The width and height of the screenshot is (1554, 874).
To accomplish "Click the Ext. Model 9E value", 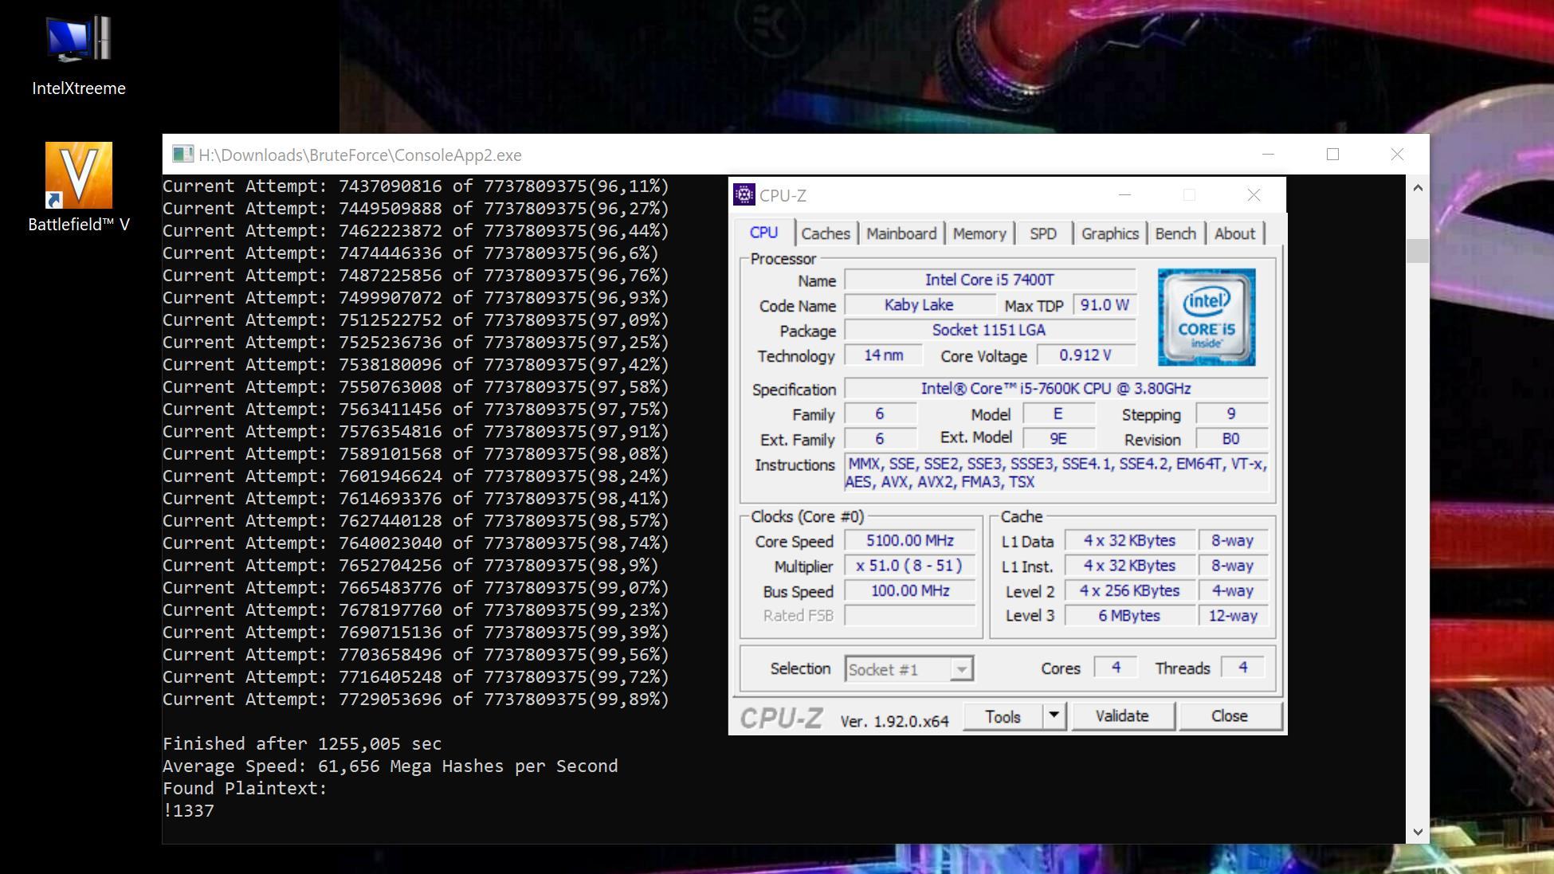I will click(1058, 439).
